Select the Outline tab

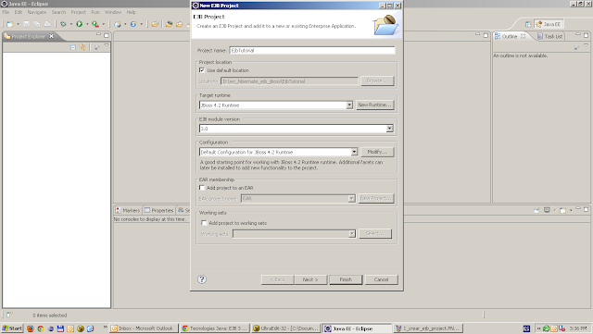510,36
